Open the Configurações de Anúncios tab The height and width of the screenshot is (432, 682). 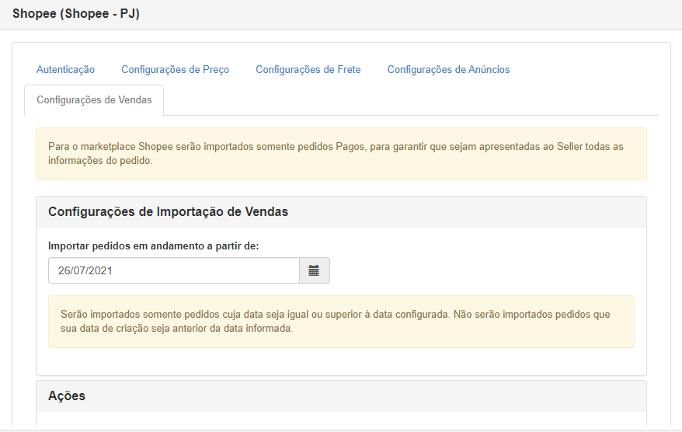[x=448, y=70]
